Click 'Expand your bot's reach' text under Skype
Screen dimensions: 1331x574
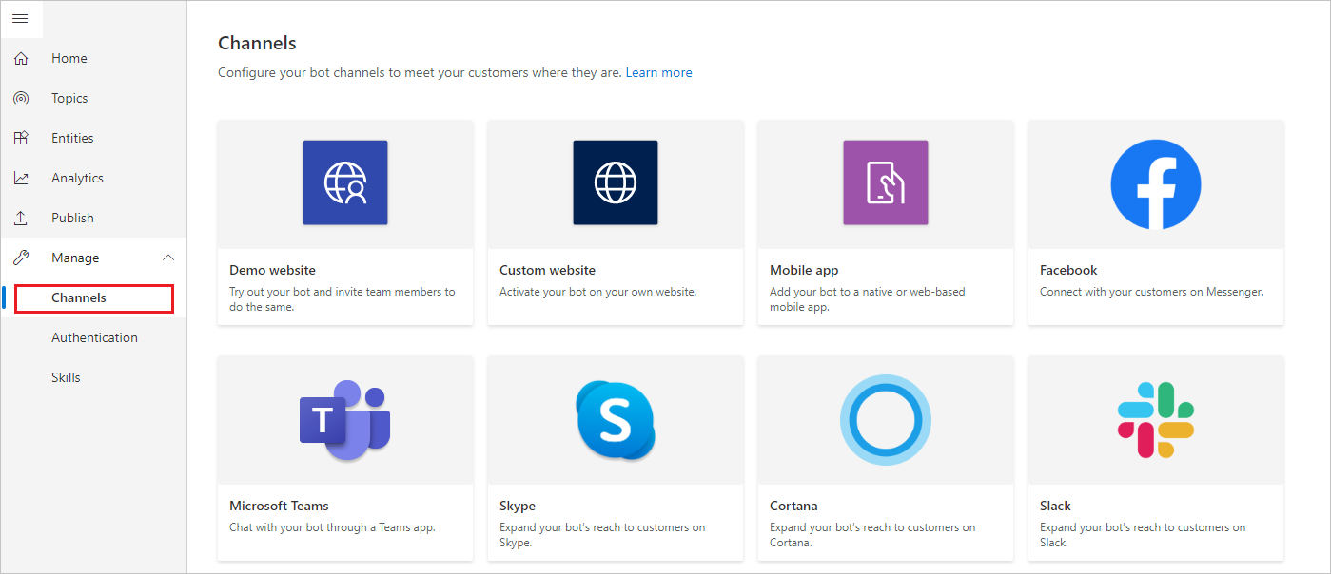point(602,535)
